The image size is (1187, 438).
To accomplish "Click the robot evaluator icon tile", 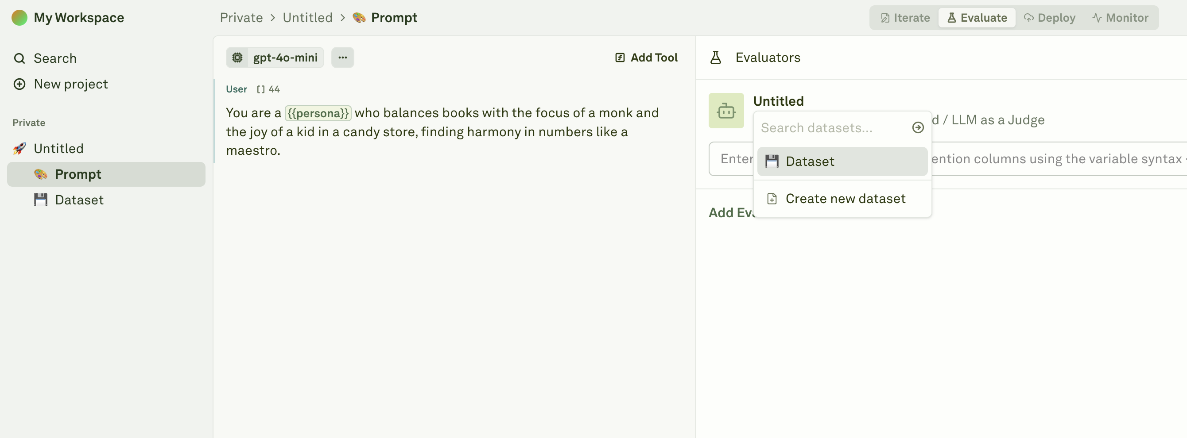I will click(x=726, y=111).
